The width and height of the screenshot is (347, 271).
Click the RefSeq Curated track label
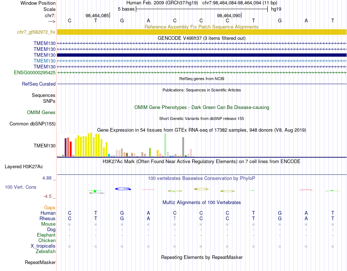[38, 84]
